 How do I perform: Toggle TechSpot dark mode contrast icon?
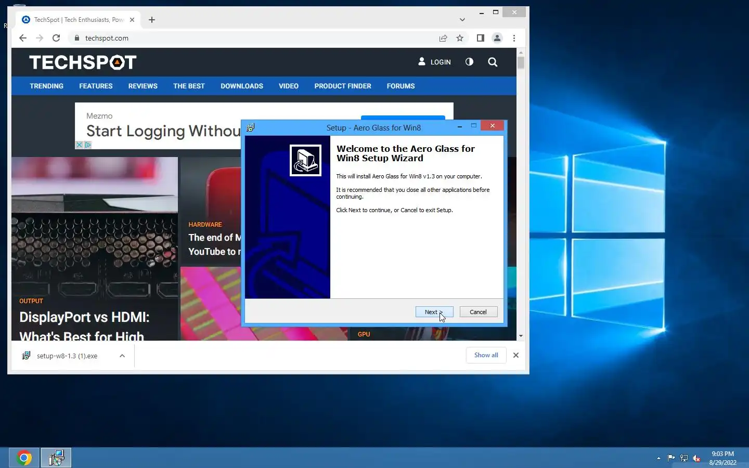pos(469,62)
